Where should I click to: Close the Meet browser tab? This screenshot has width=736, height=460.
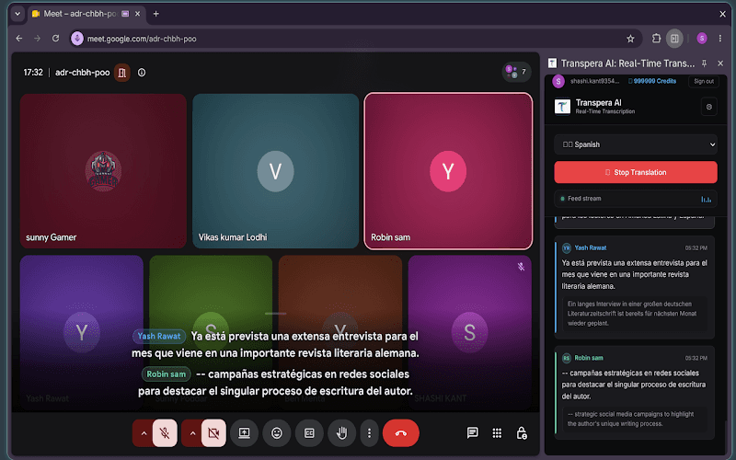[137, 14]
